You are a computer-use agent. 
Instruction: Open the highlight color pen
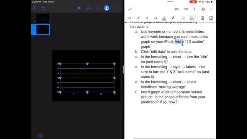[x=173, y=18]
